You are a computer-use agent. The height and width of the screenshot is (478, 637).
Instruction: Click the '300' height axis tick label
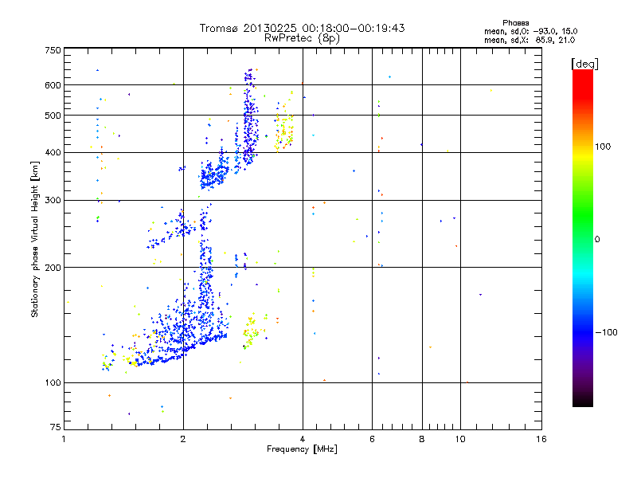point(53,201)
